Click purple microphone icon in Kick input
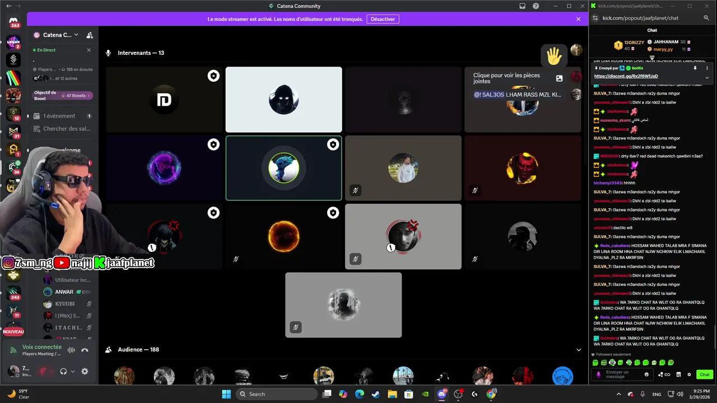717x403 pixels. tap(598, 374)
